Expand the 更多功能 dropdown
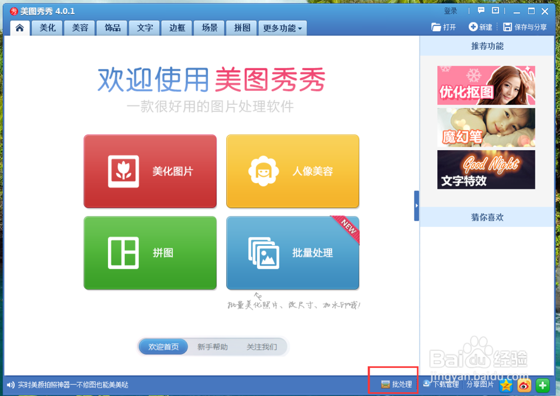The image size is (560, 396). click(x=282, y=28)
